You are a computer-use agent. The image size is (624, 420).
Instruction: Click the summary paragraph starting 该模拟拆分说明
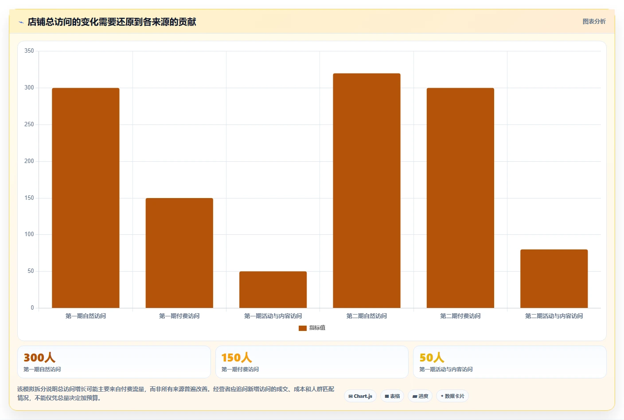tap(176, 393)
